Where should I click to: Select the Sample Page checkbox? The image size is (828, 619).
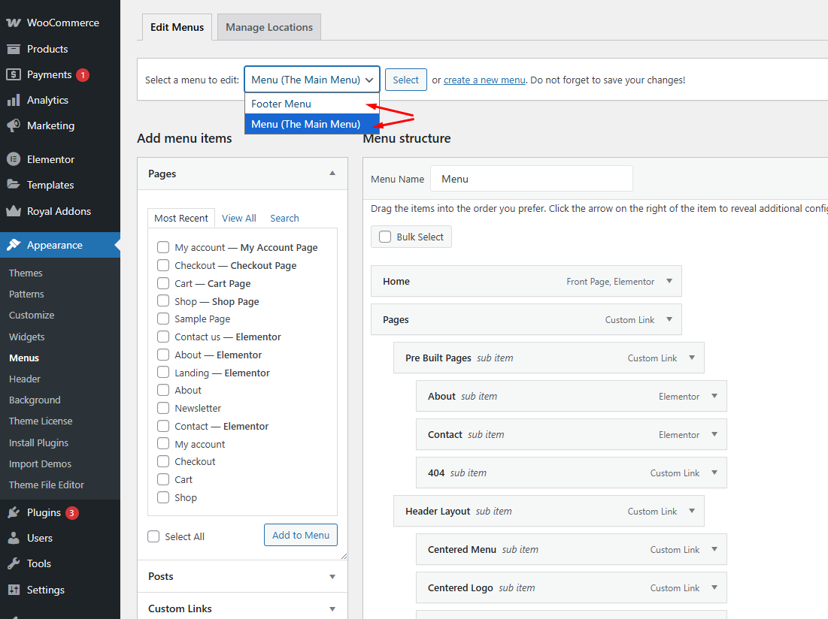click(163, 319)
